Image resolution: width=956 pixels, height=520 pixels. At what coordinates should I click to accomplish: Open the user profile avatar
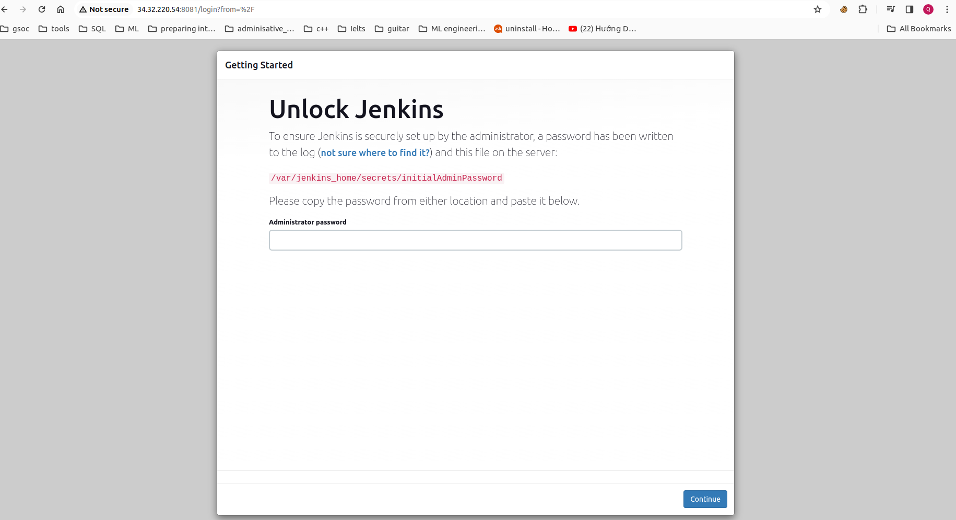928,9
